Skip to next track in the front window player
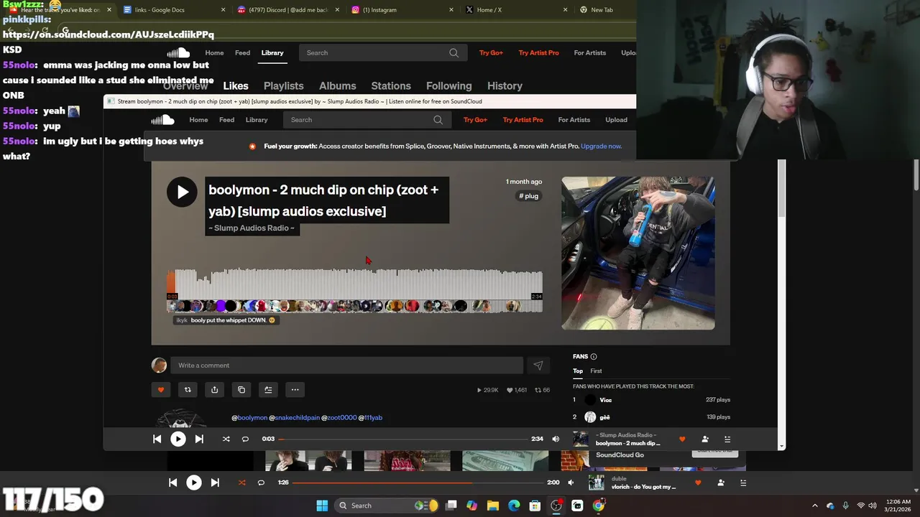920x517 pixels. click(199, 439)
